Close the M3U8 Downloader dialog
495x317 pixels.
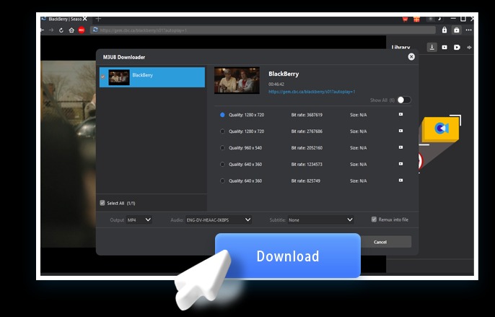point(411,56)
